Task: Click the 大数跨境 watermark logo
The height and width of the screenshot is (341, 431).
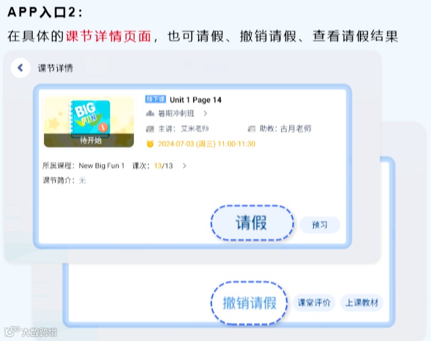Action: click(31, 332)
